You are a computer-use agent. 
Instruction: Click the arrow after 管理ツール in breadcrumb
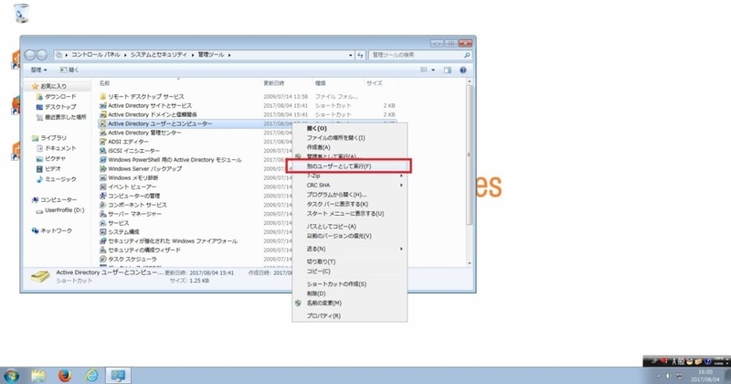(x=229, y=55)
